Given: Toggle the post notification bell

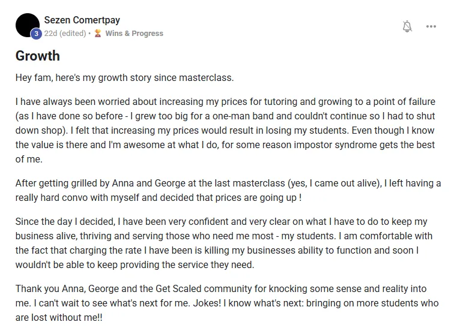Looking at the screenshot, I should coord(407,26).
